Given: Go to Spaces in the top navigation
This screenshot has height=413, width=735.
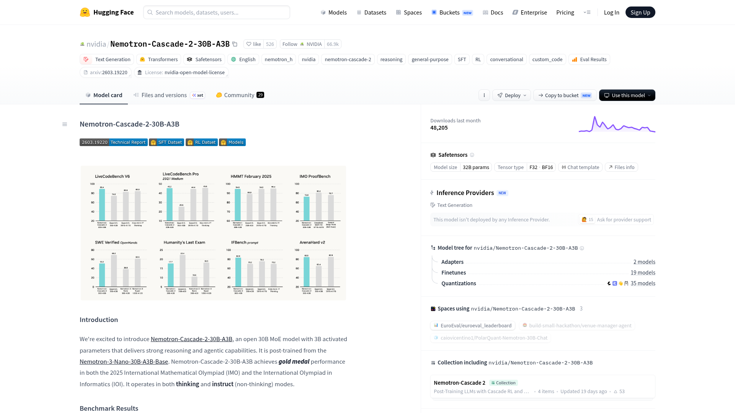Looking at the screenshot, I should point(409,12).
